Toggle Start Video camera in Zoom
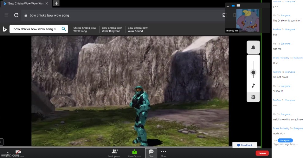The height and width of the screenshot is (158, 303). coord(18,153)
